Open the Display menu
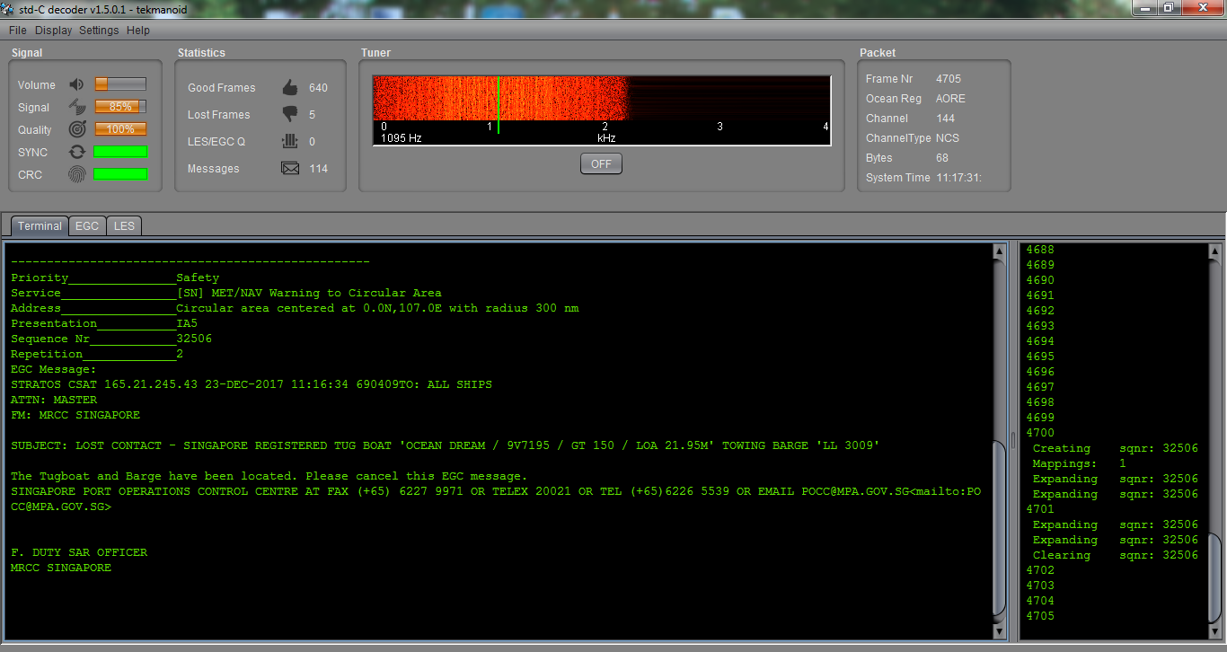1227x652 pixels. coord(53,30)
